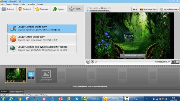The image size is (180, 101).
Task: Launch Google Chrome from the taskbar
Action: coord(20,99)
